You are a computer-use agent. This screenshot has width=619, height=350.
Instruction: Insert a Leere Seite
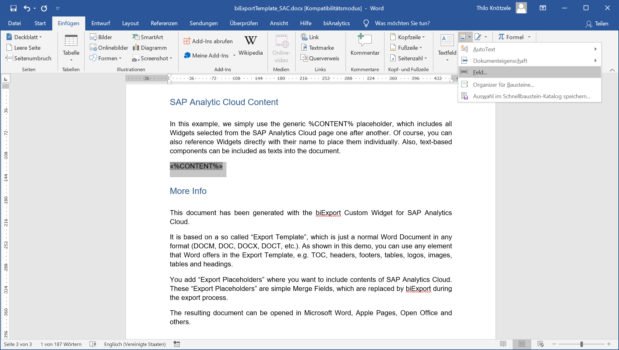tap(24, 48)
